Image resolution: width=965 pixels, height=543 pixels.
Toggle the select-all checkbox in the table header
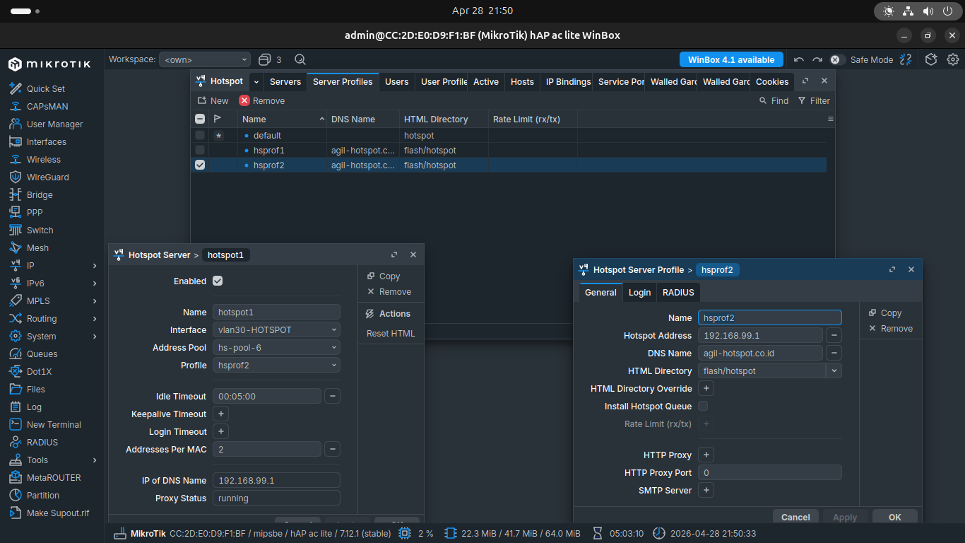[200, 119]
